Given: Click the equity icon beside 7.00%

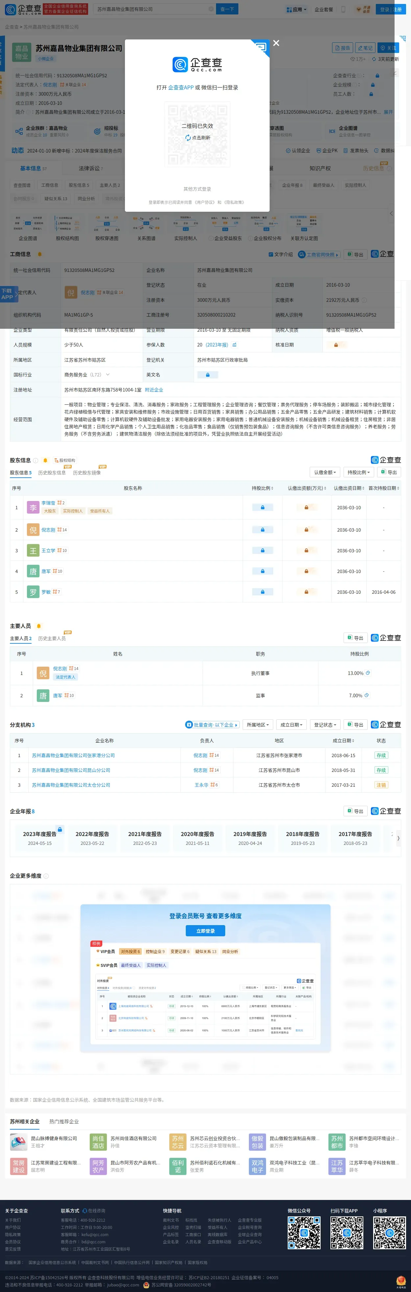Looking at the screenshot, I should point(366,695).
